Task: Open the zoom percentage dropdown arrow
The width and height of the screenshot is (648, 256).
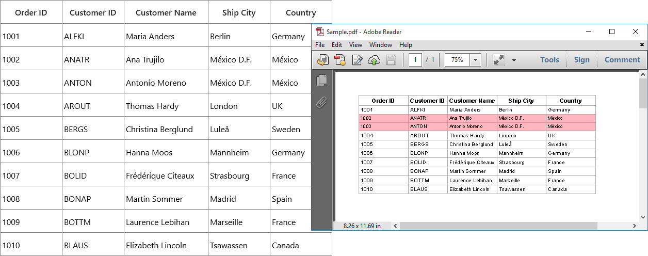Action: tap(475, 60)
